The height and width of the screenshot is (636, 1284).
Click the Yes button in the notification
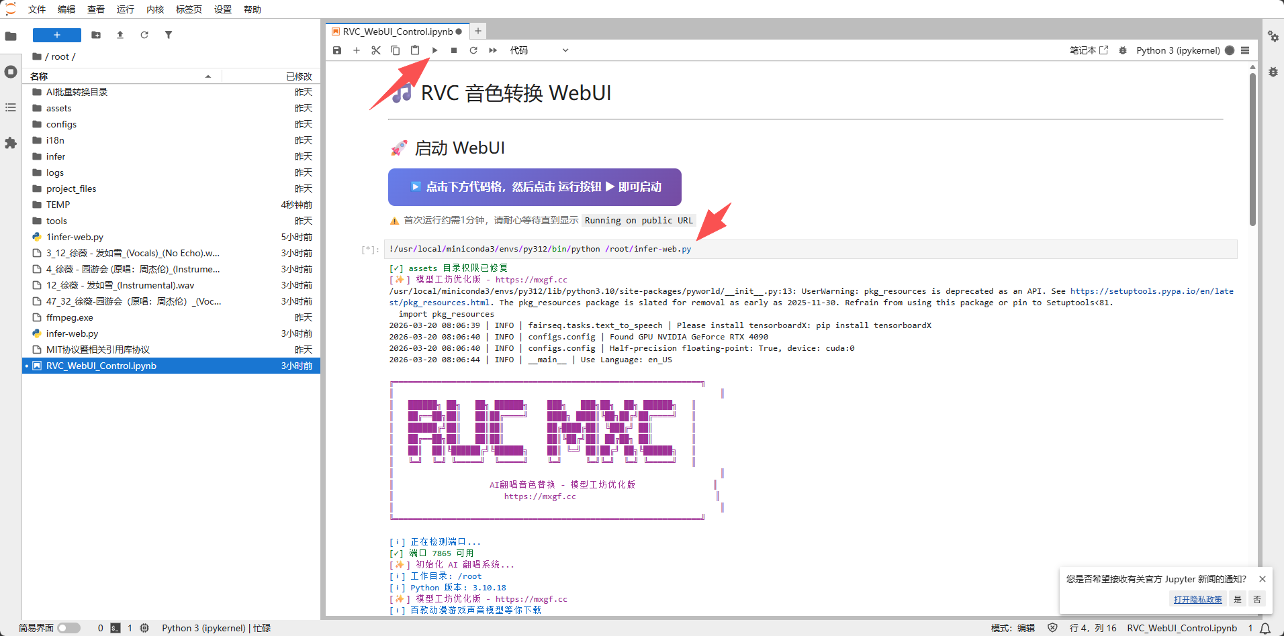(1237, 599)
